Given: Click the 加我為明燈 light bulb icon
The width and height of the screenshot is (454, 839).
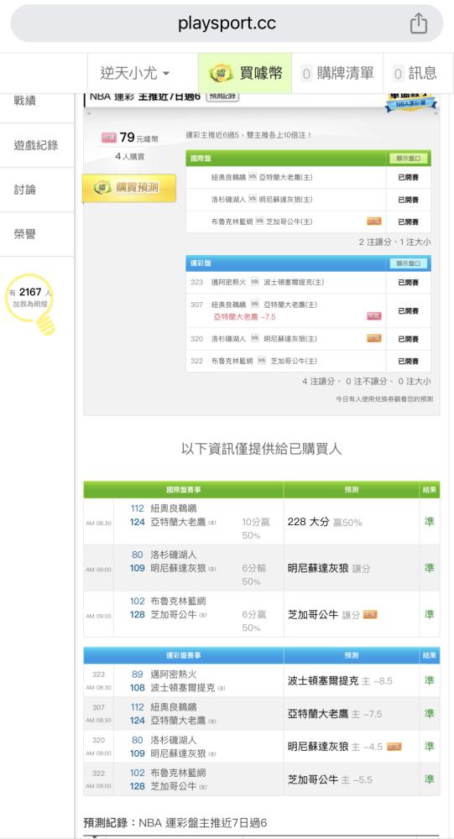Looking at the screenshot, I should pyautogui.click(x=32, y=304).
